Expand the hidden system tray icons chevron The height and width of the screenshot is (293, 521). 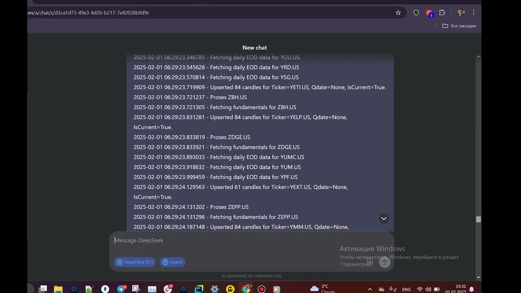point(370,289)
